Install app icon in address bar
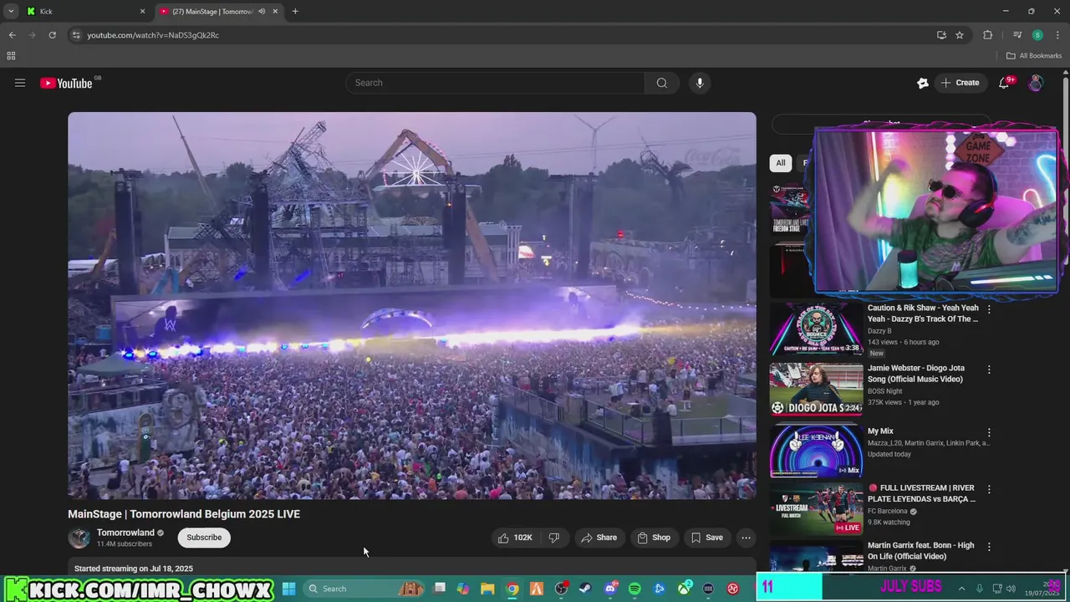 pos(941,35)
